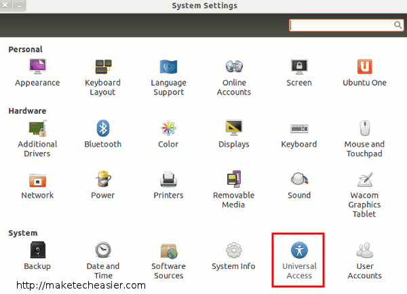Open Displays settings

tap(234, 134)
